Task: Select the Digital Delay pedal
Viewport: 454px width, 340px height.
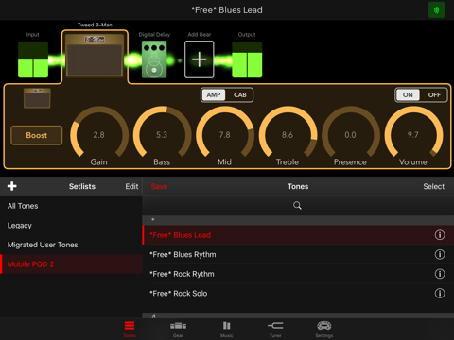Action: (154, 59)
